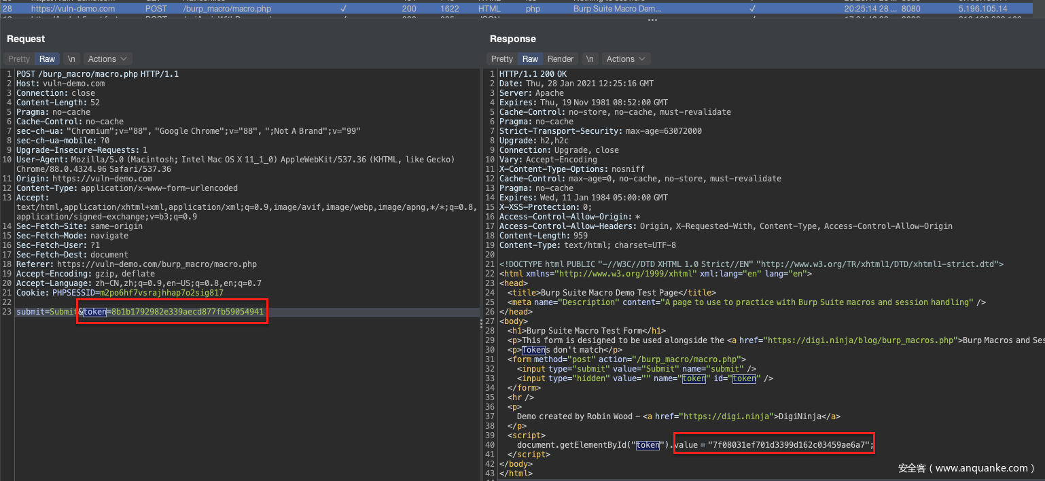Click the three-dot panel splitter handle
Image resolution: width=1045 pixels, height=481 pixels.
coord(652,20)
